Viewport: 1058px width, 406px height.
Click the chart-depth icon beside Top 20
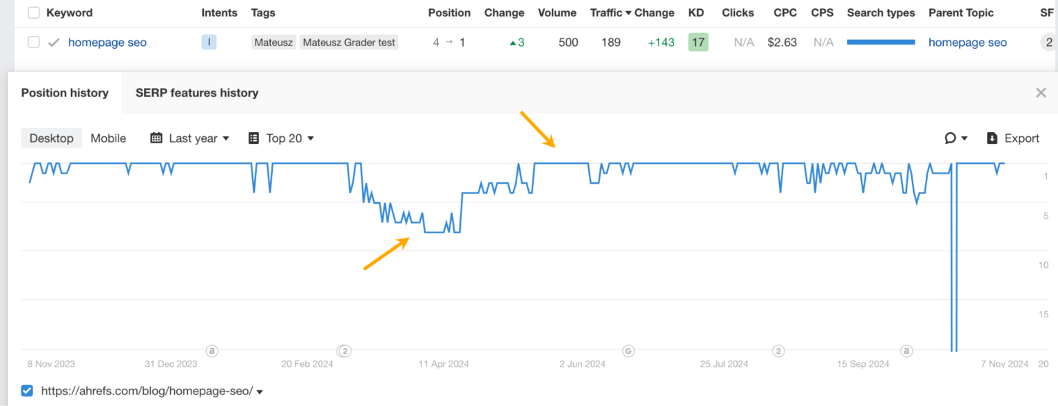[253, 138]
